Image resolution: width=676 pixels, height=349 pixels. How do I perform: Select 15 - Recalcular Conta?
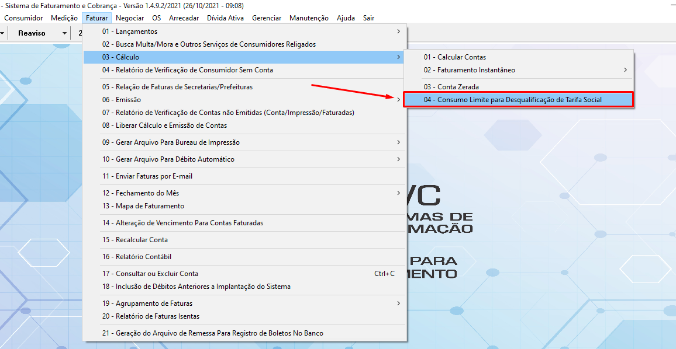(135, 240)
